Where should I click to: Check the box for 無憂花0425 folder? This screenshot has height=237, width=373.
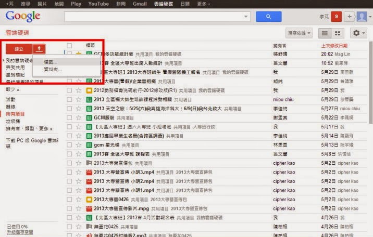tap(69, 227)
